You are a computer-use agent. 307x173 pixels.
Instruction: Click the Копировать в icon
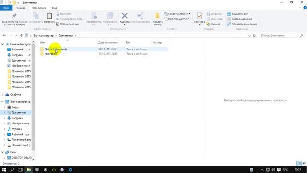(x=110, y=16)
